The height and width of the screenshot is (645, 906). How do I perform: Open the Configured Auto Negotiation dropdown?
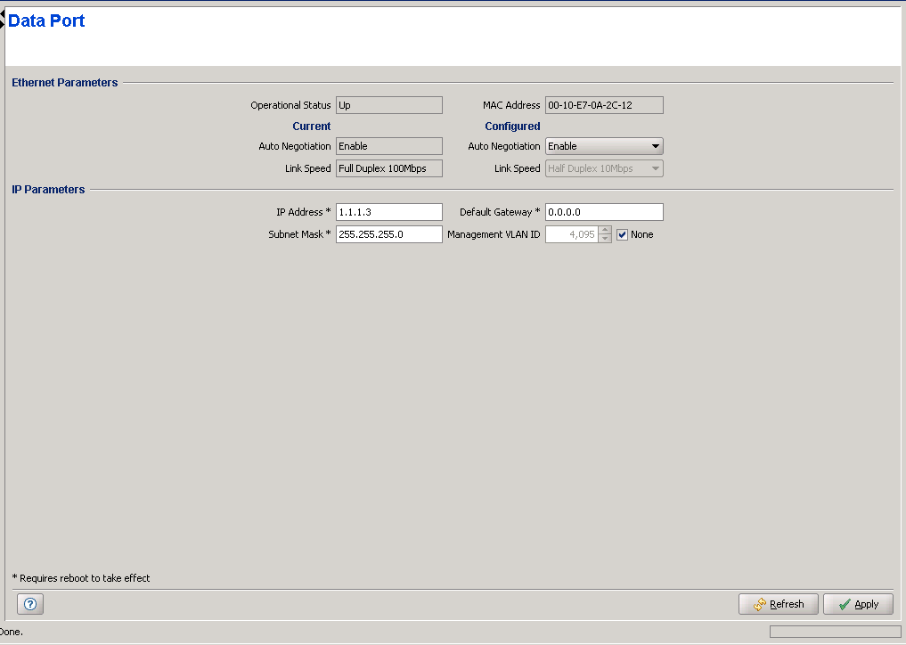tap(604, 146)
